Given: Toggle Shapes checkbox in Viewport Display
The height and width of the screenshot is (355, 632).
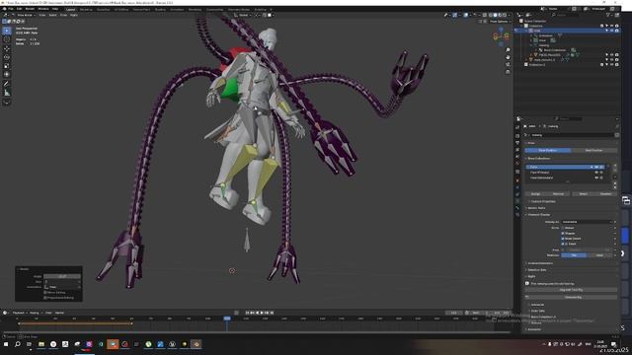Looking at the screenshot, I should coord(563,233).
